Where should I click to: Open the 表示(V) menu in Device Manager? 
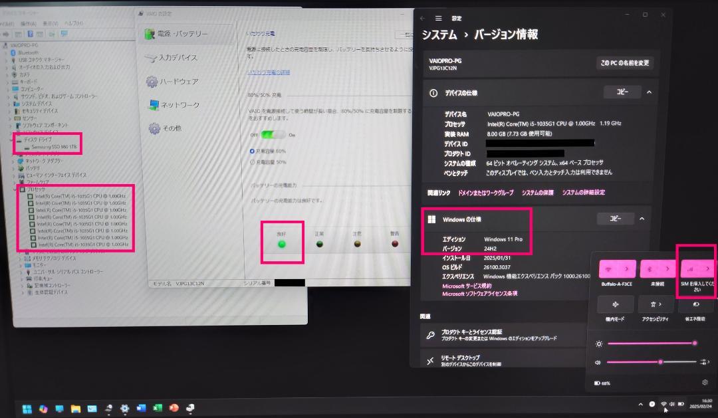click(x=51, y=23)
